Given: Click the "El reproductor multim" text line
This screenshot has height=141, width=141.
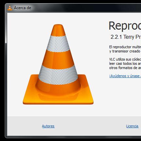Looking at the screenshot, I should coord(125,47).
